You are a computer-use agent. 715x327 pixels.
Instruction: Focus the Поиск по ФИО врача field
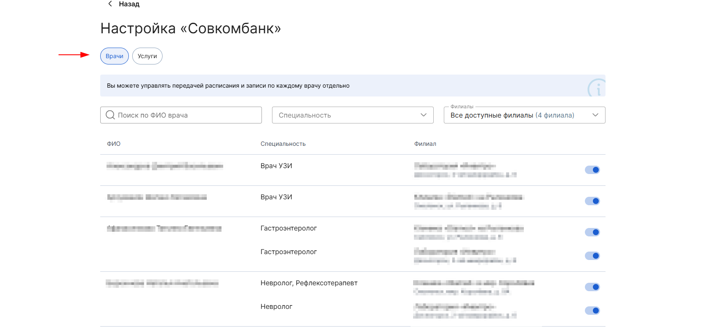(181, 115)
